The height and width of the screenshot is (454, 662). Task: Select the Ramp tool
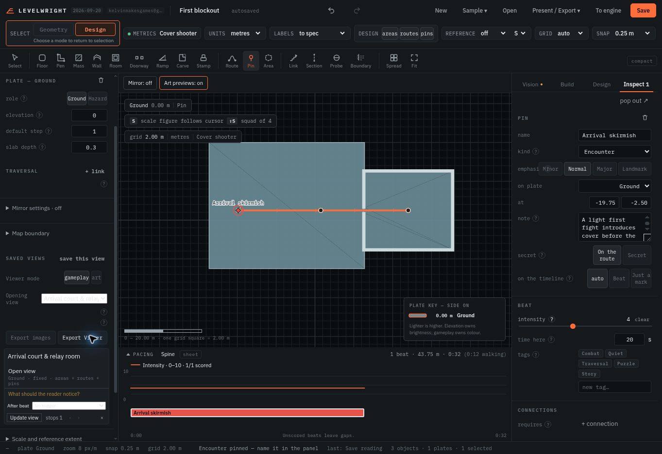pos(163,61)
